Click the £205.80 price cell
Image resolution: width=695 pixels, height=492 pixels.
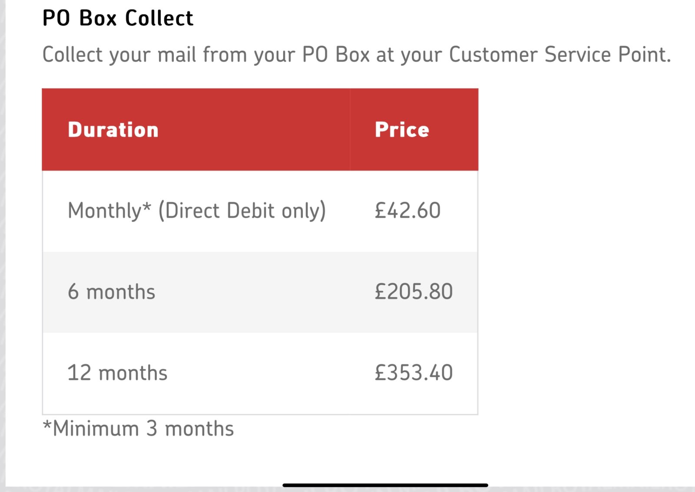414,292
